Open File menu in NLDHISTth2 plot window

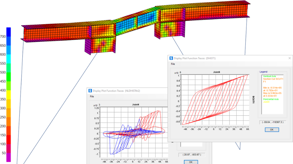(x=92, y=96)
